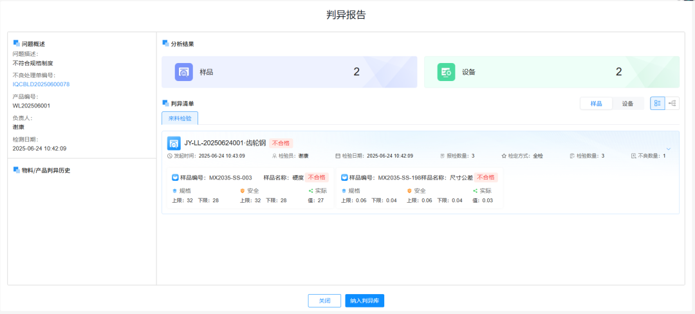
Task: Select the 来料检验 tab
Action: pos(180,118)
